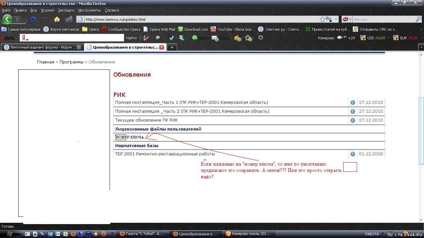Open the Download.com bookmark
Screen dimensions: 424x238
(x=193, y=29)
